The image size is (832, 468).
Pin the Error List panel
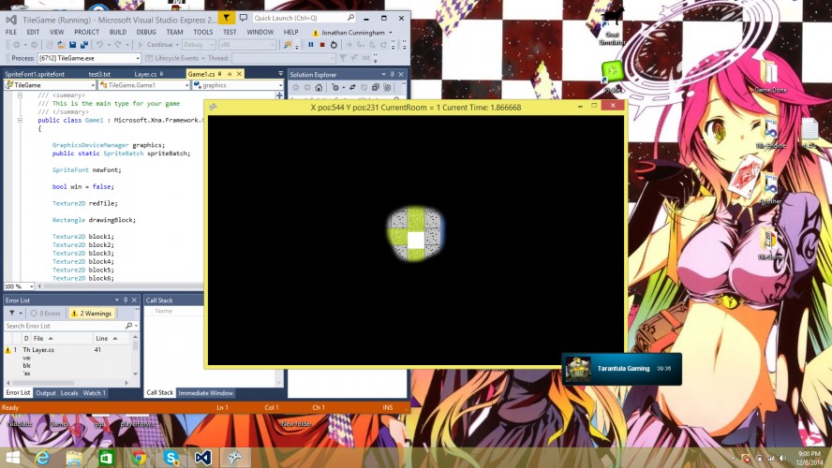point(126,300)
